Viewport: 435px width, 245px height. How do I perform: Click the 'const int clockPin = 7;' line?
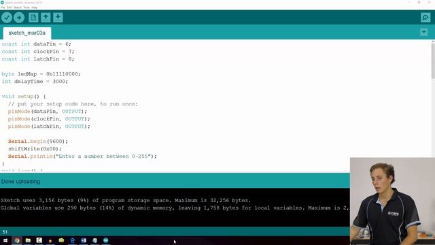38,52
